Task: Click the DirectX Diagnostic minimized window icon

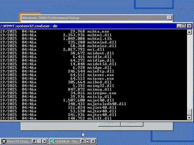Action: click(x=4, y=141)
